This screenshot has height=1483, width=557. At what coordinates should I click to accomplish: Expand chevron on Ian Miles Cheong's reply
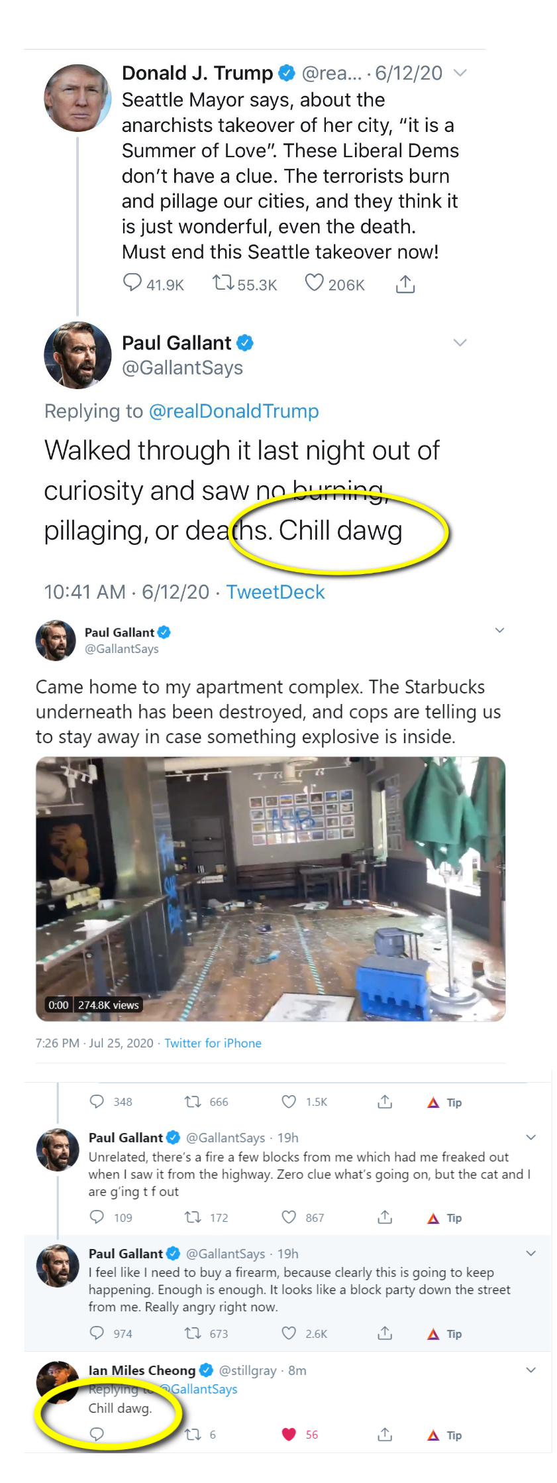click(531, 1370)
